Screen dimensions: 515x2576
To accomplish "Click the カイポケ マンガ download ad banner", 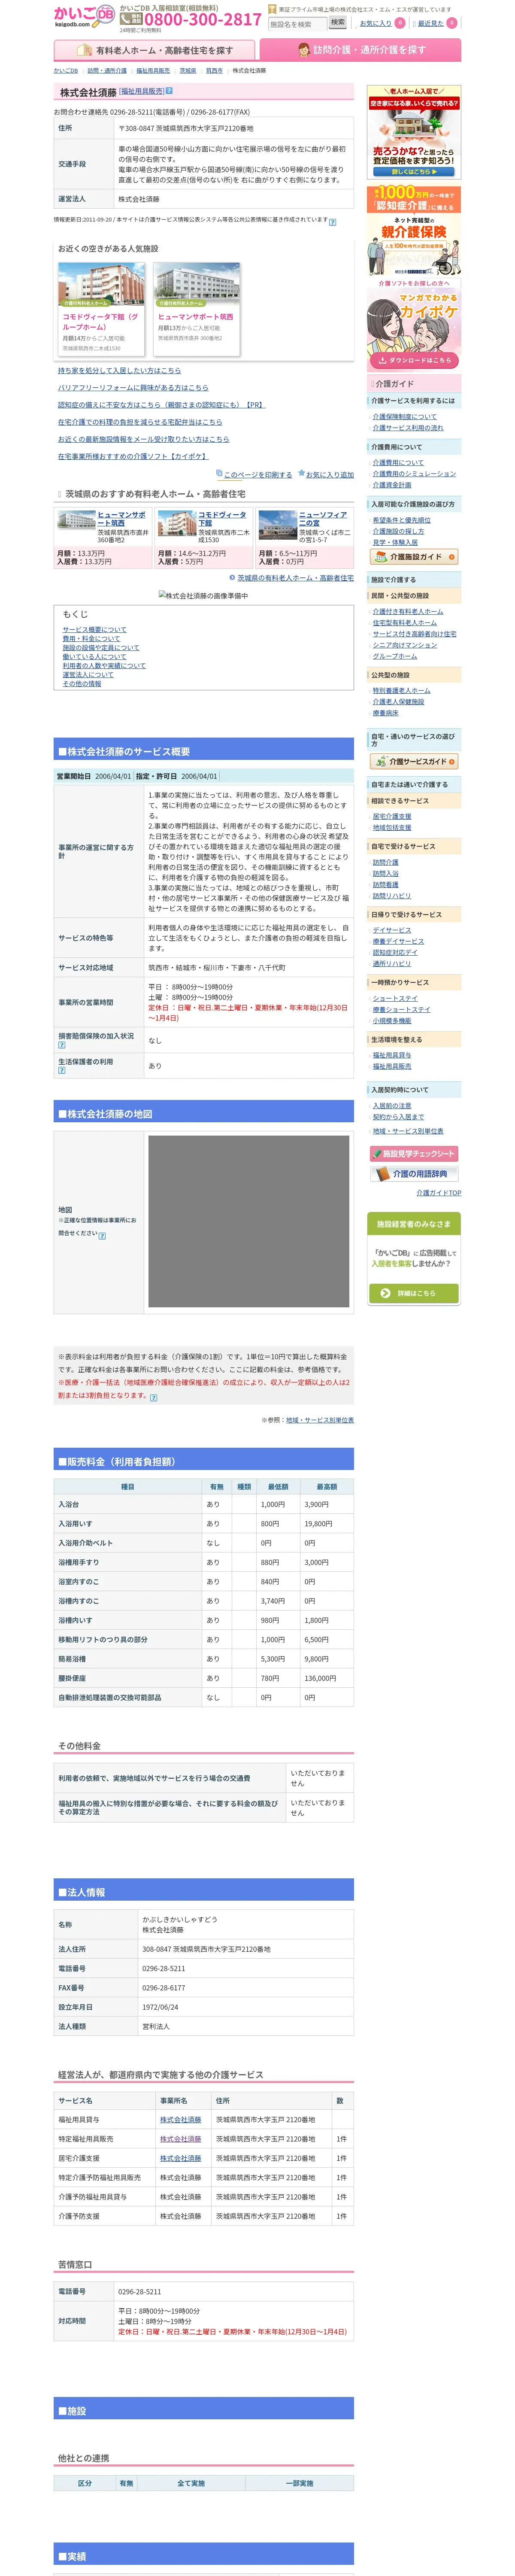I will click(414, 324).
